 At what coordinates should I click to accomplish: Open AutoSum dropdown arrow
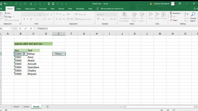point(182,13)
